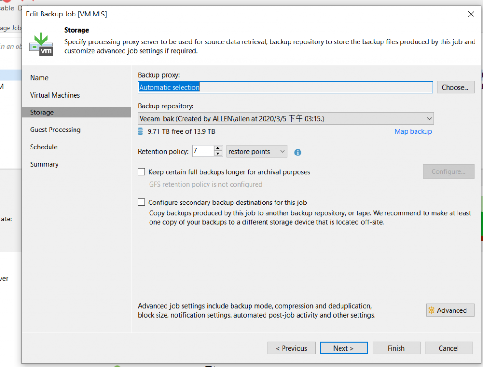Image resolution: width=483 pixels, height=367 pixels.
Task: Click the retention policy info icon
Action: coord(298,152)
